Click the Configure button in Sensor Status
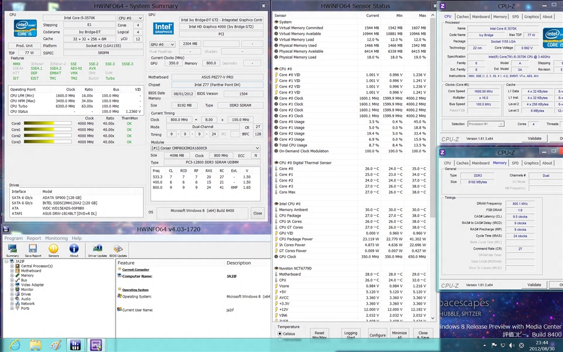 coord(377,334)
